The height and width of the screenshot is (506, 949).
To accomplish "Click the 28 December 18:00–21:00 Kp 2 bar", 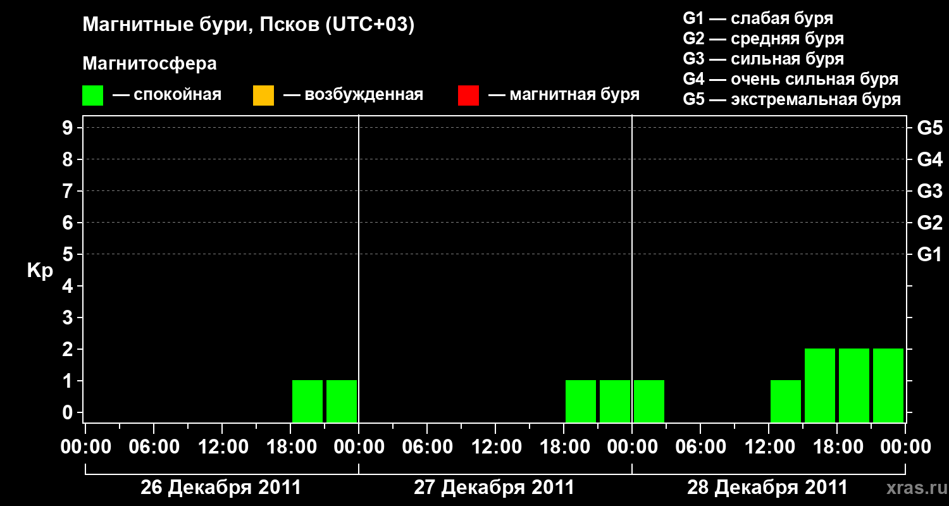I will coord(854,385).
